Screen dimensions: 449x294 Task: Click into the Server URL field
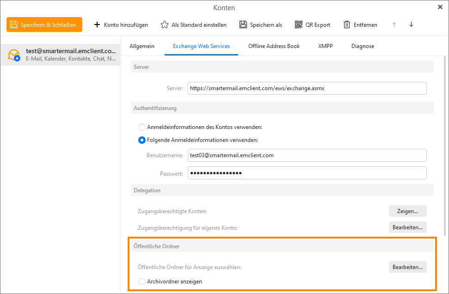point(307,88)
